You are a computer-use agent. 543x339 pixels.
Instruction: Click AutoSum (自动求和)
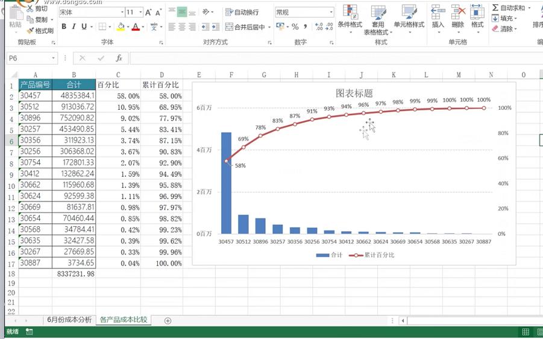pos(509,8)
